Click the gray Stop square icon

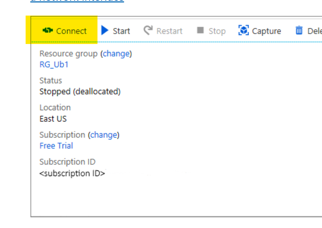click(x=200, y=30)
